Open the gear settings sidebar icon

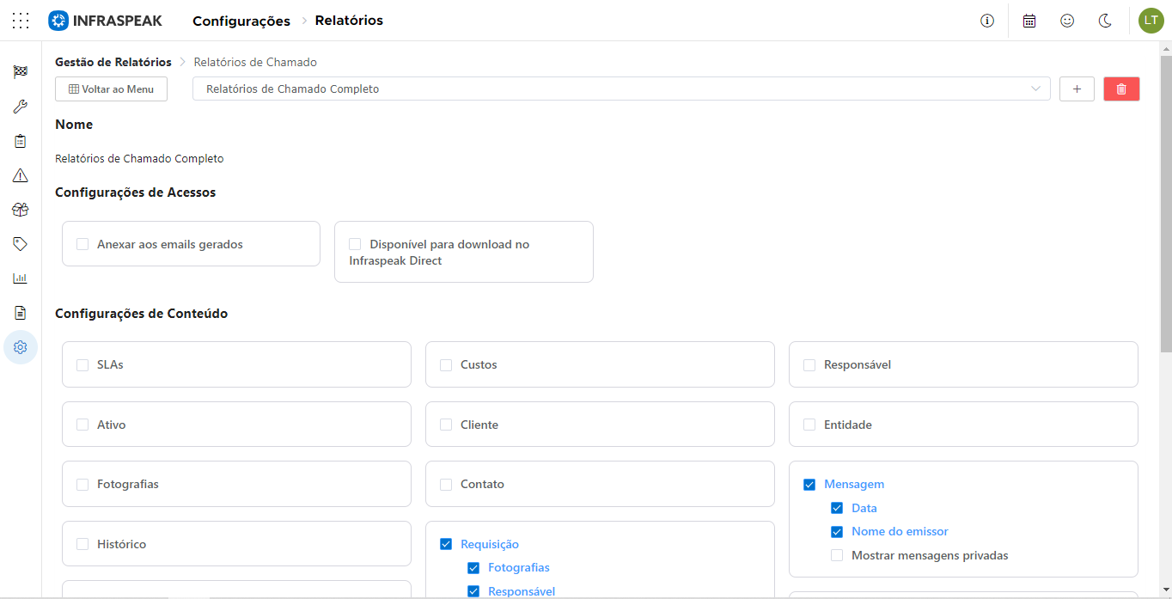pos(21,347)
